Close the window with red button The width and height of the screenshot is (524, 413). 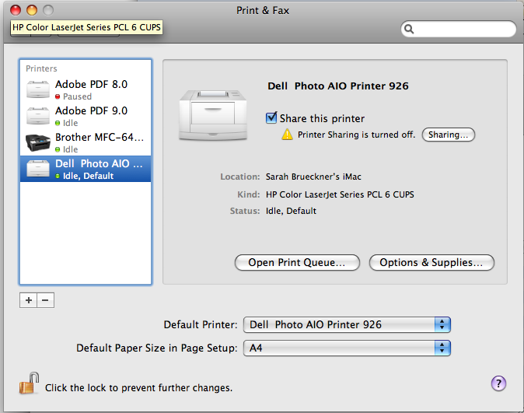tap(16, 10)
